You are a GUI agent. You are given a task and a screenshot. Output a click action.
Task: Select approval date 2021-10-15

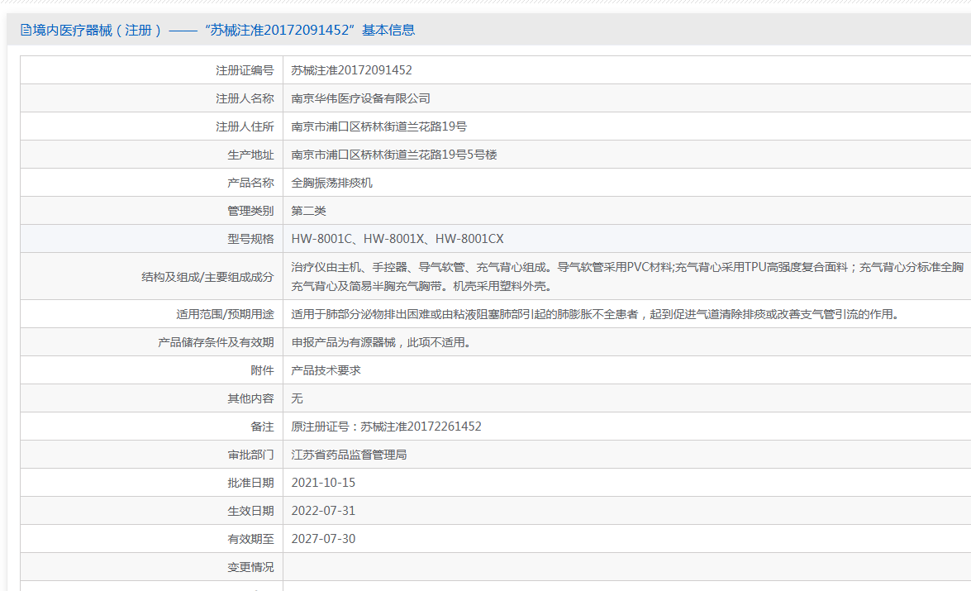click(323, 483)
